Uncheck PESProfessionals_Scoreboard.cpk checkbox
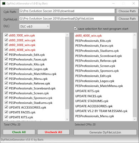Screen dimensions: 139x143 click(x=6, y=88)
